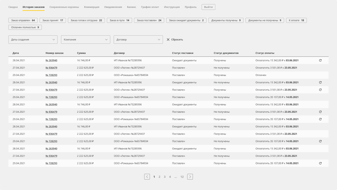Refresh the ninth row order №728293
Image resolution: width=337 pixels, height=190 pixels.
320,119
